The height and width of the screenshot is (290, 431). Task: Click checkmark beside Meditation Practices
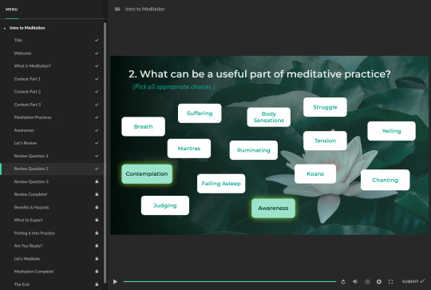97,117
